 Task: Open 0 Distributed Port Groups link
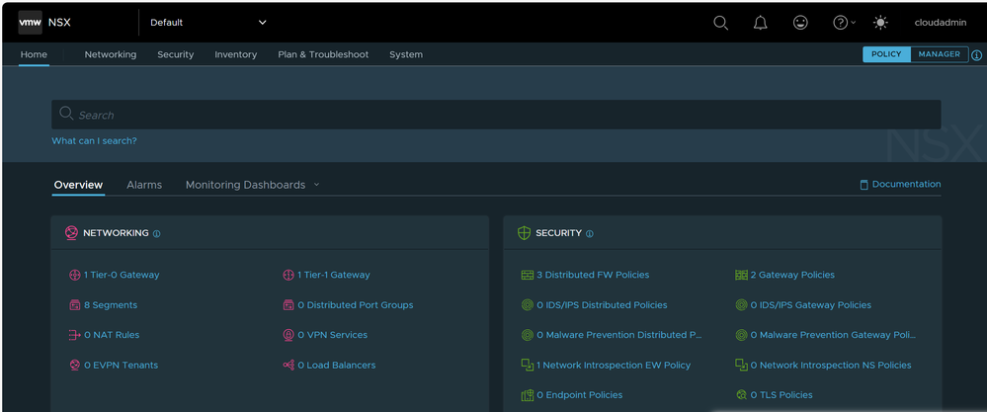[x=355, y=305]
